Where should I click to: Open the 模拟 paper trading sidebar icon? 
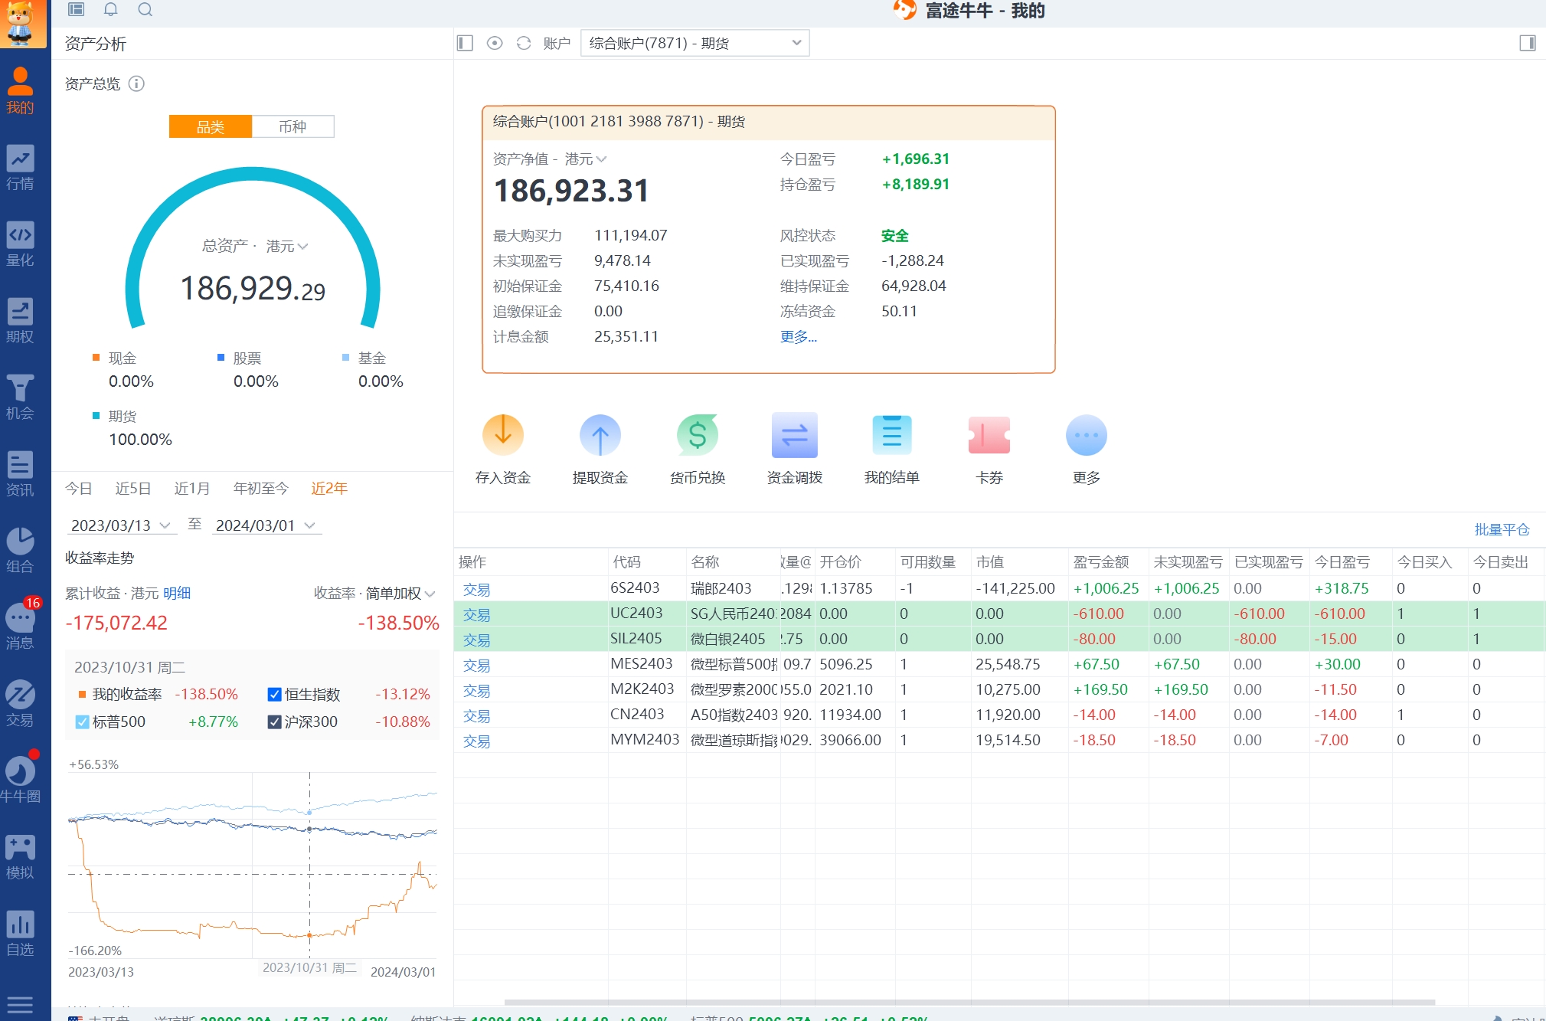coord(20,856)
